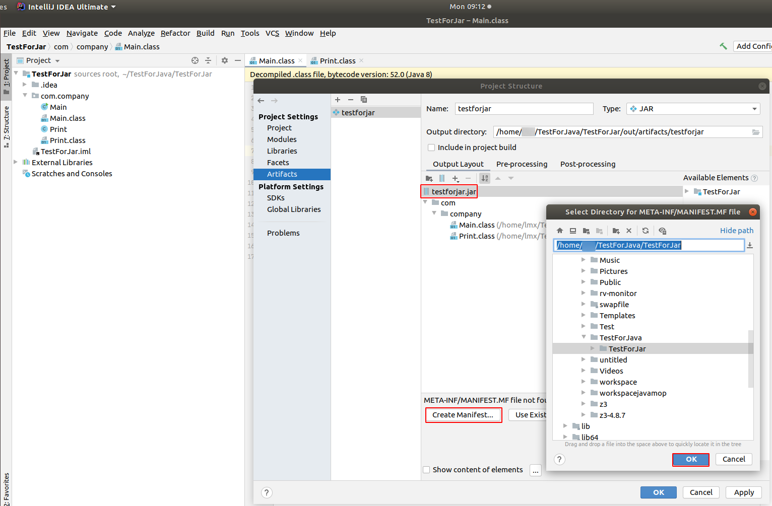
Task: Collapse com.company package in Project tree
Action: [x=25, y=96]
